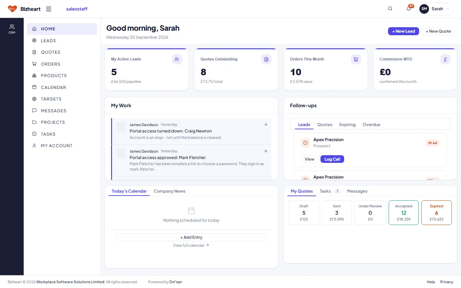Screen dimensions: 461x288
Task: Open Messages in the sidebar
Action: pyautogui.click(x=62, y=111)
